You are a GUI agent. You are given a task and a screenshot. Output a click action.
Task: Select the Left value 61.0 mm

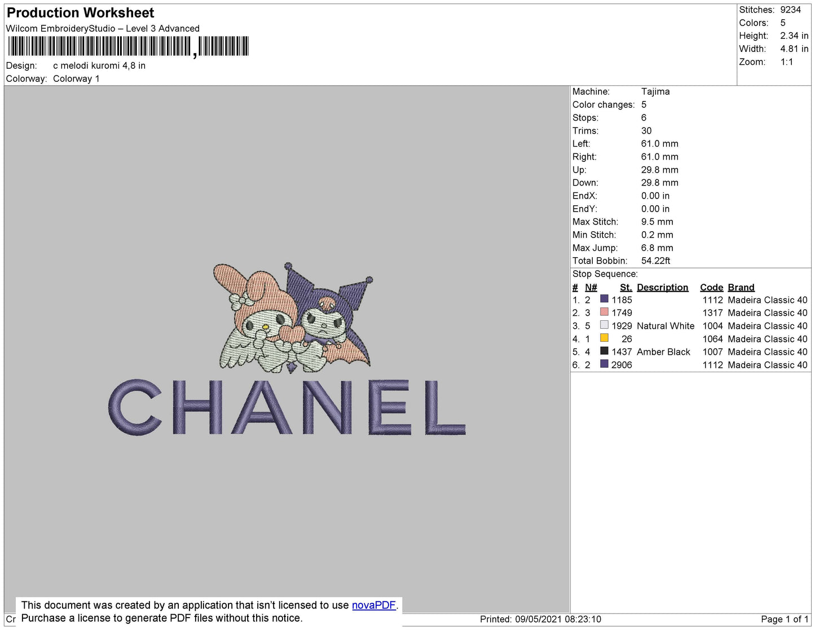[660, 143]
